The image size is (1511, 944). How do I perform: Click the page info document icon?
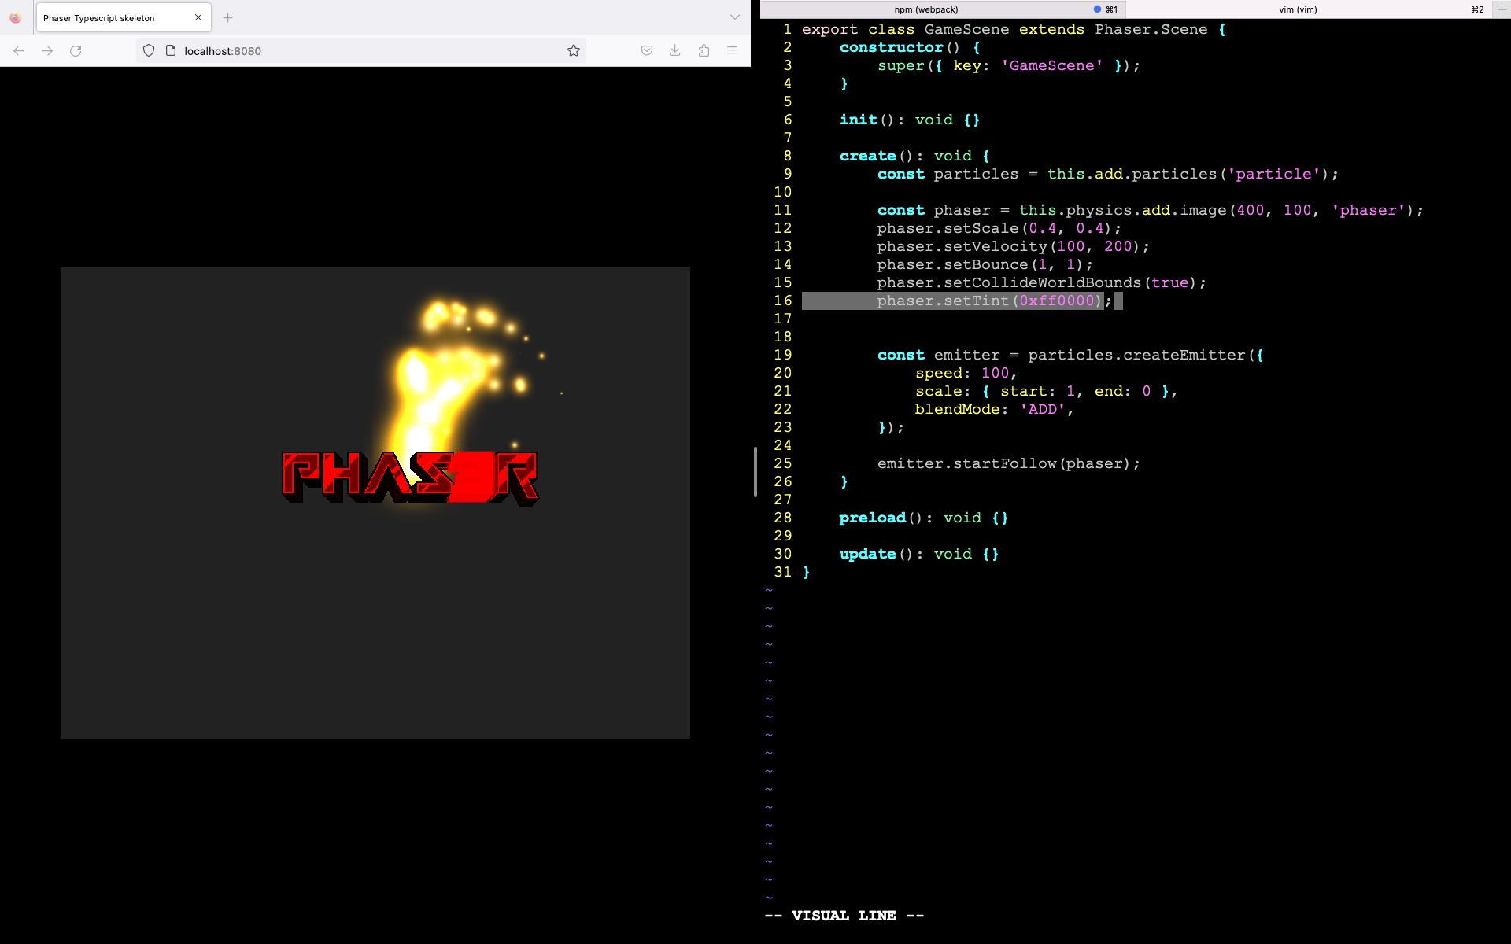[170, 50]
